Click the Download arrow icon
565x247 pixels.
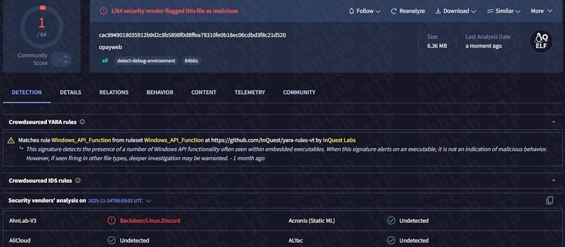point(438,11)
